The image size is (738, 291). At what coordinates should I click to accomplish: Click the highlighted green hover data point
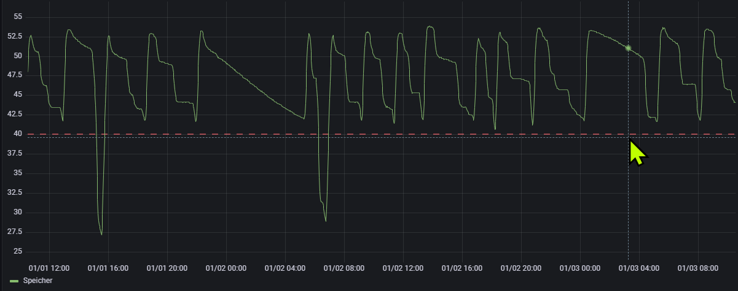[628, 48]
